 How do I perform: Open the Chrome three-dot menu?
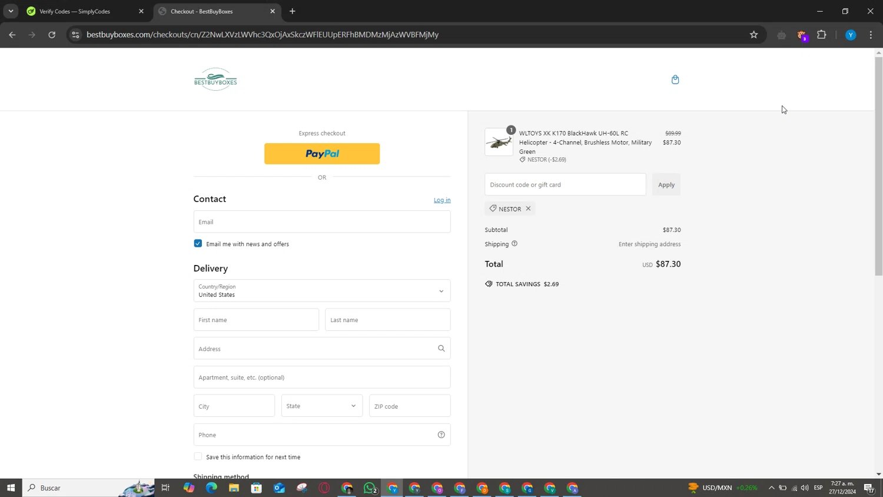click(x=871, y=35)
